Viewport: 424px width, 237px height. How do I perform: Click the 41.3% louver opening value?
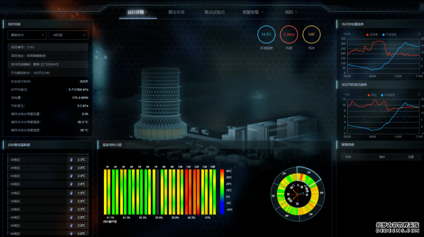coord(126,218)
